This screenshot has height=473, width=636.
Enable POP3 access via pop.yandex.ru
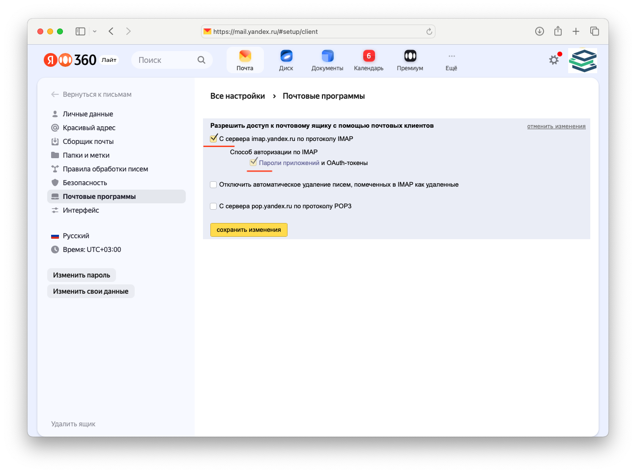pos(213,206)
